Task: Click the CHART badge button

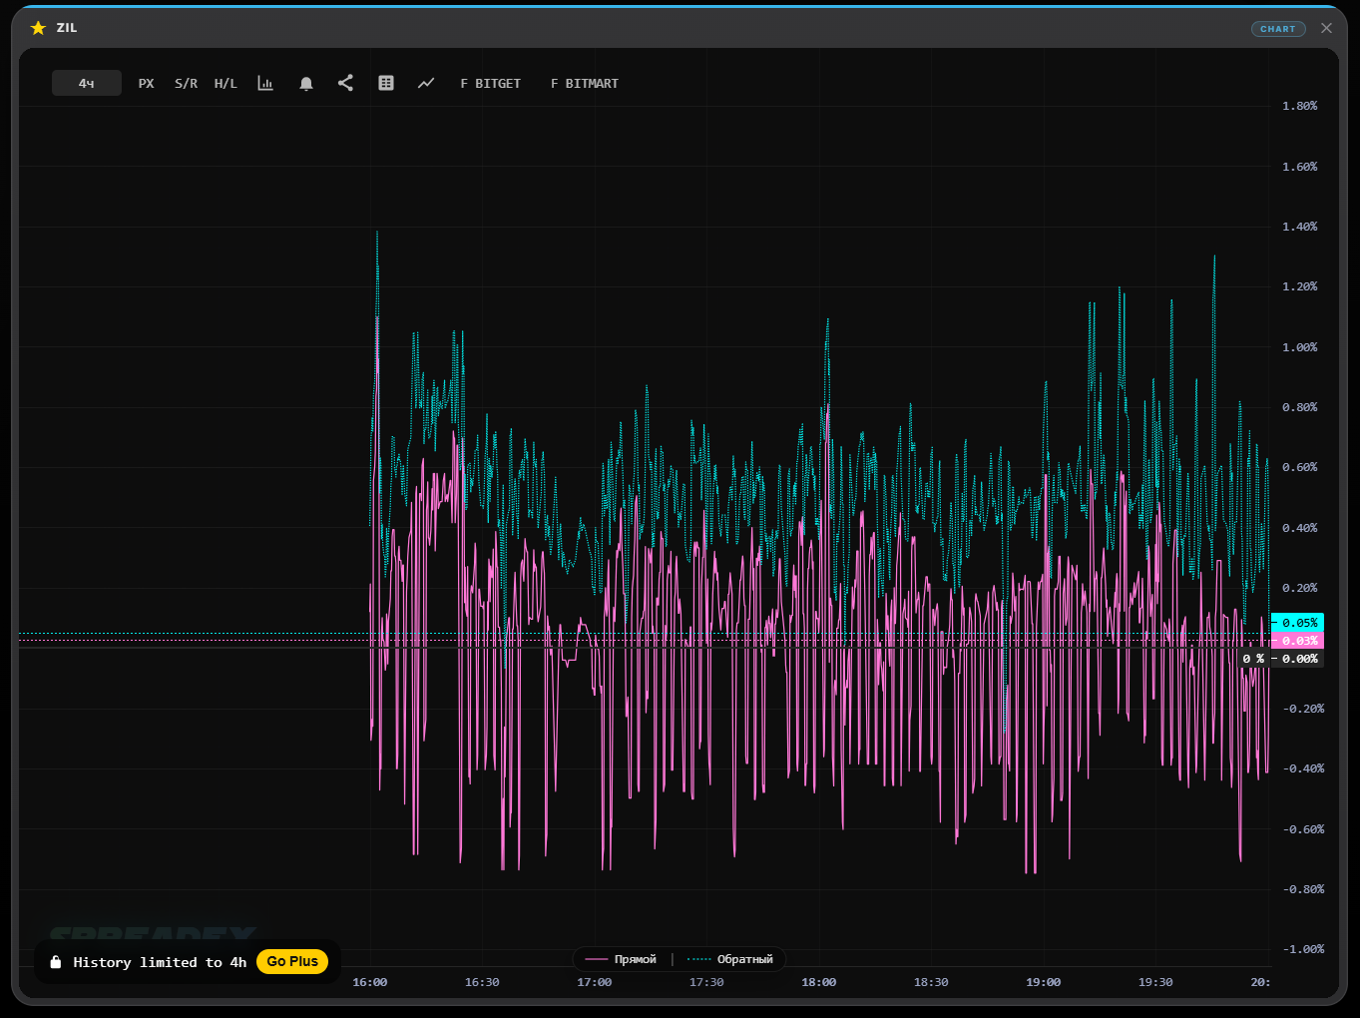Action: click(x=1278, y=29)
